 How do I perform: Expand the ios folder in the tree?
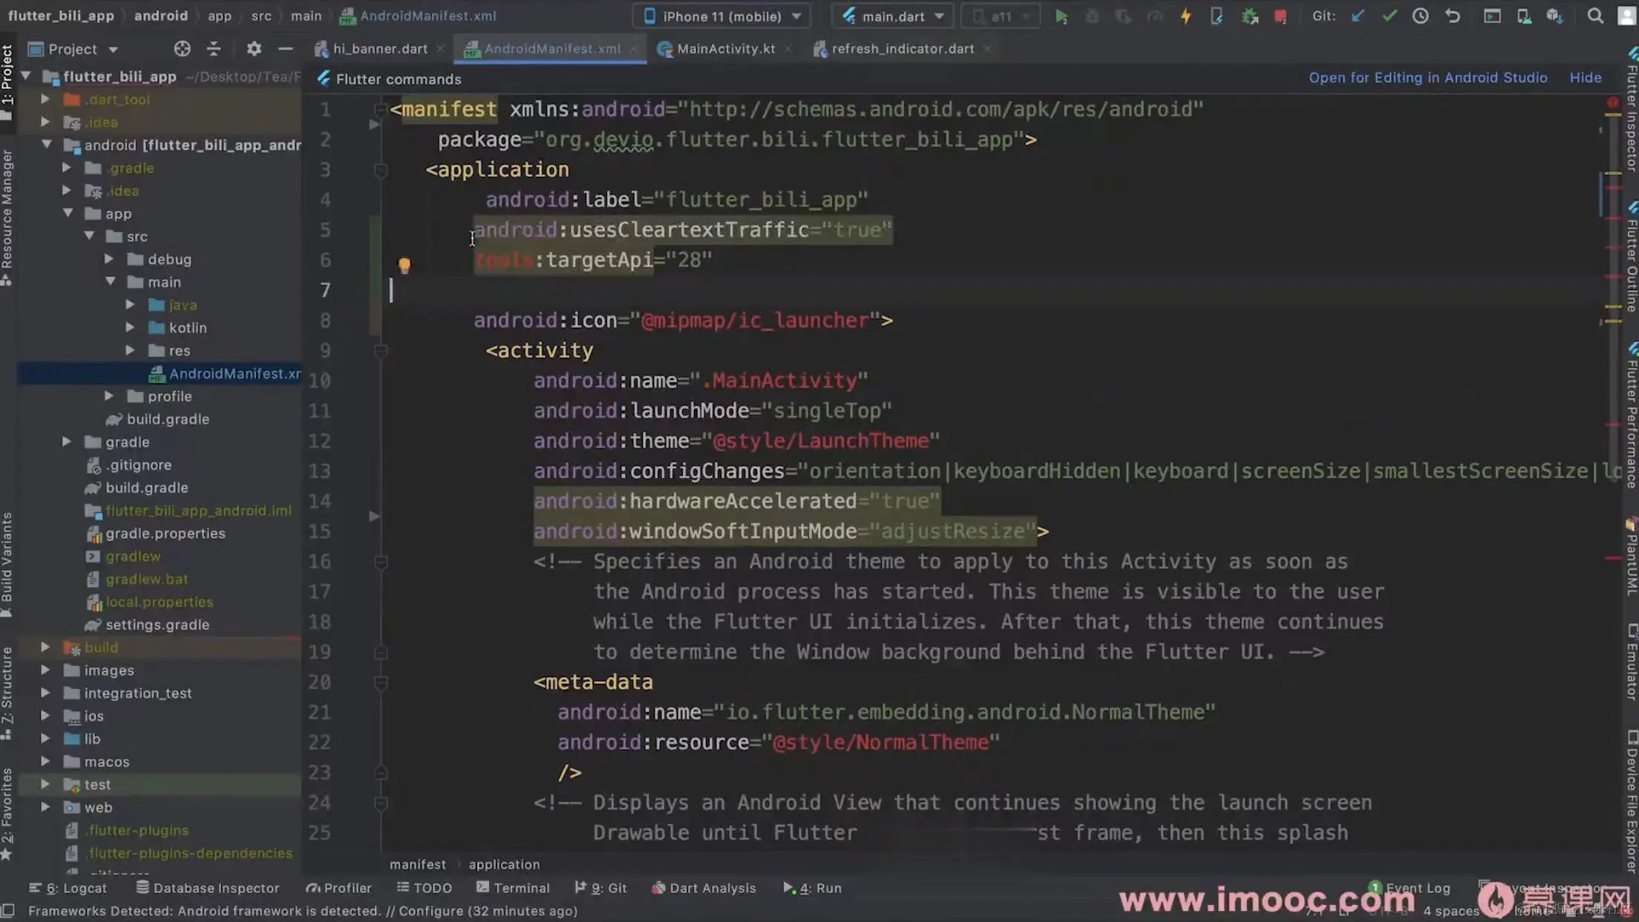coord(45,716)
